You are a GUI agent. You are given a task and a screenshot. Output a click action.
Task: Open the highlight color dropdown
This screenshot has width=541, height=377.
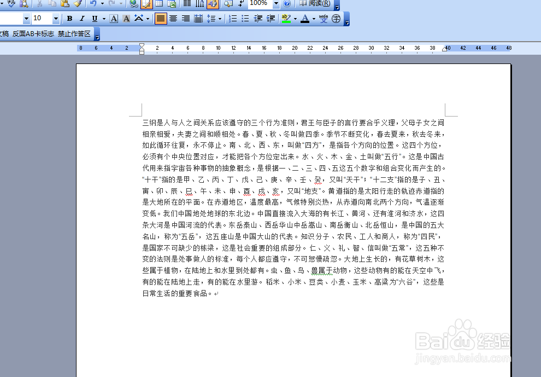[295, 19]
